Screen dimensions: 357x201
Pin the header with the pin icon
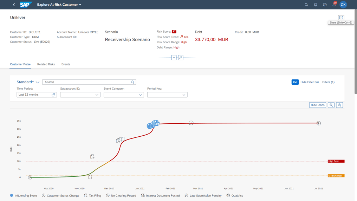181,57
